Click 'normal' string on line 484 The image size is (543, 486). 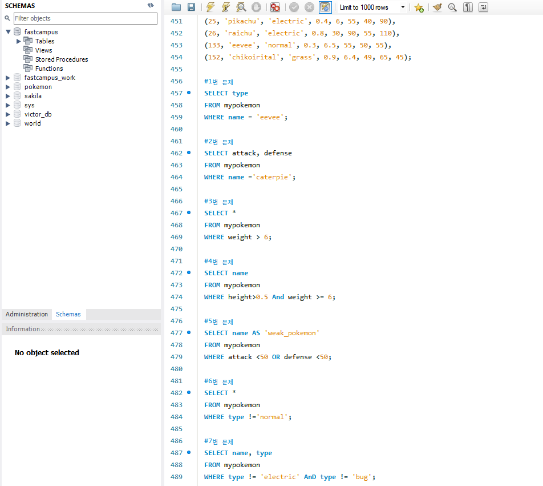[x=272, y=417]
